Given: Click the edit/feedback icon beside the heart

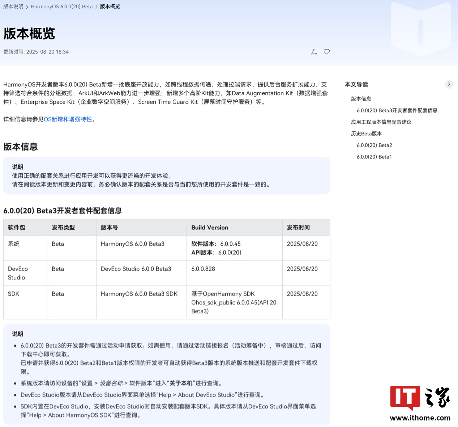Looking at the screenshot, I should click(x=314, y=52).
